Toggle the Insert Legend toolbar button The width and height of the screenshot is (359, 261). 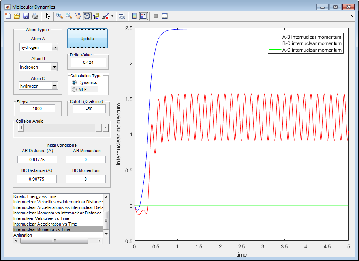[143, 16]
